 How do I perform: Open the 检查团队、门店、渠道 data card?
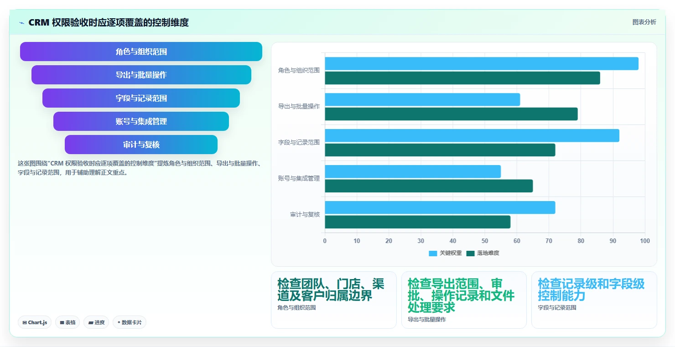[334, 300]
